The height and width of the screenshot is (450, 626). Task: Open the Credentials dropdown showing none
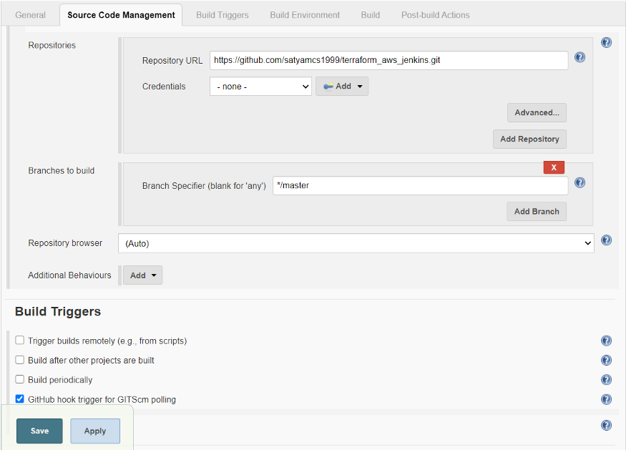260,87
